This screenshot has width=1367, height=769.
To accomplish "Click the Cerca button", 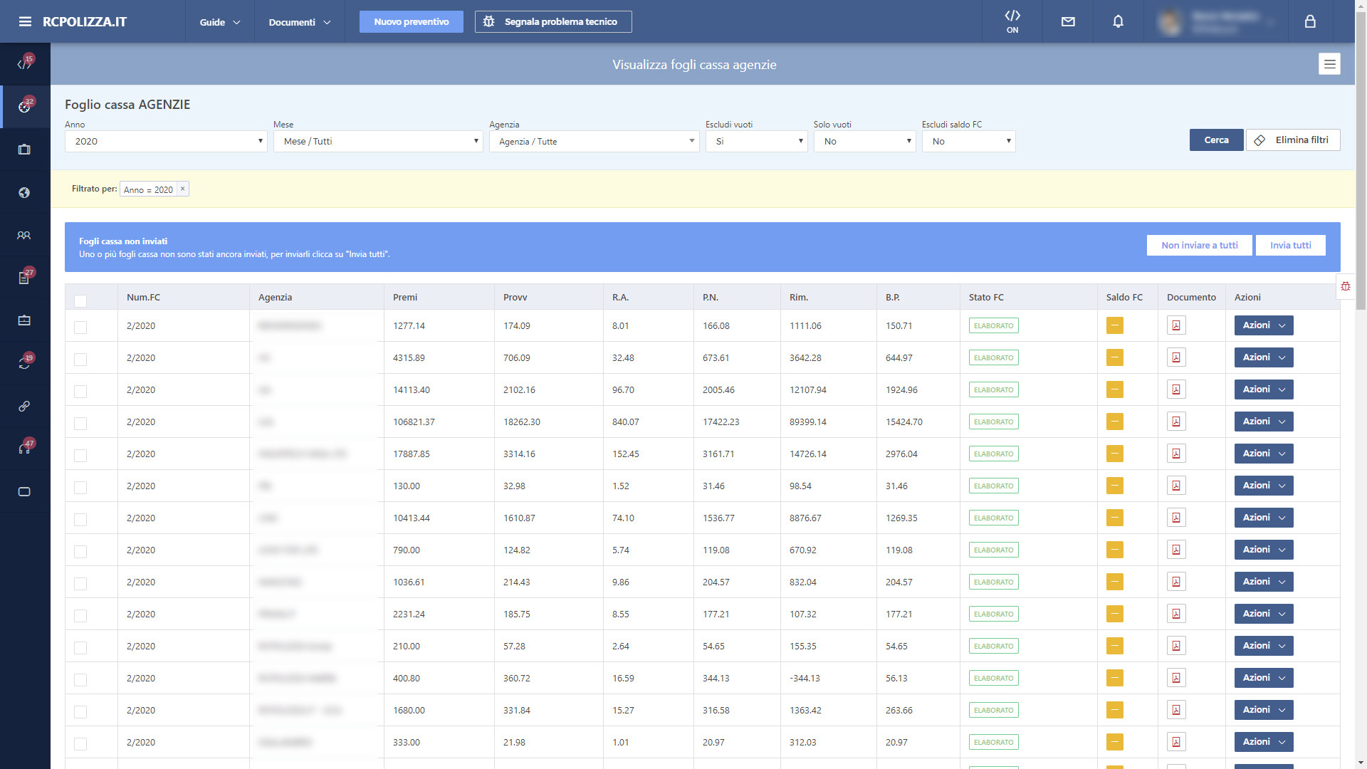I will click(x=1215, y=140).
